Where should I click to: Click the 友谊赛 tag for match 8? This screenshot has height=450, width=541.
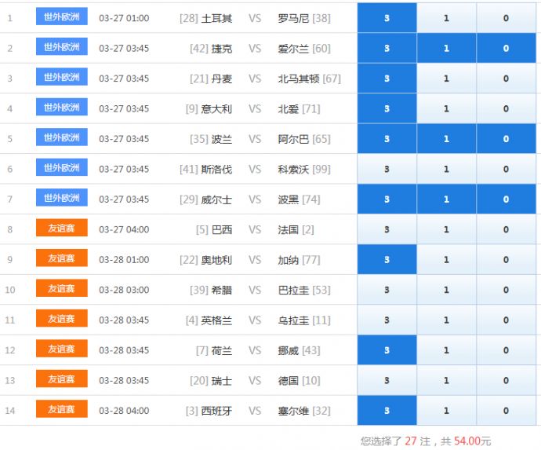click(x=61, y=229)
